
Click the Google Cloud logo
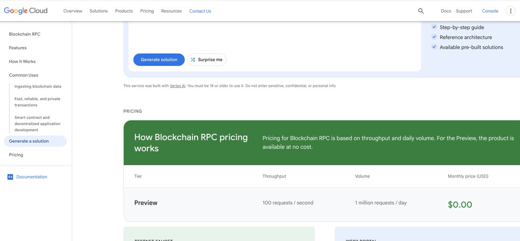26,11
